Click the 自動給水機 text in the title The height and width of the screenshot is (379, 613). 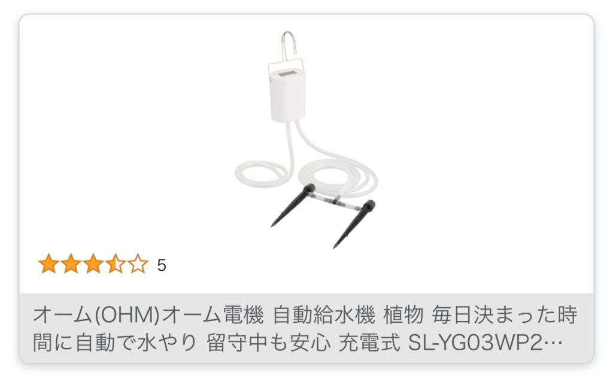pos(324,315)
